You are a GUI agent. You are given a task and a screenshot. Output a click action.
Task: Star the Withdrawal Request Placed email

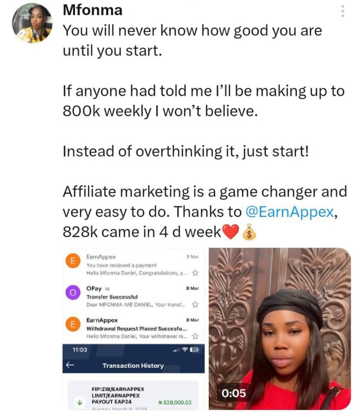pos(195,336)
